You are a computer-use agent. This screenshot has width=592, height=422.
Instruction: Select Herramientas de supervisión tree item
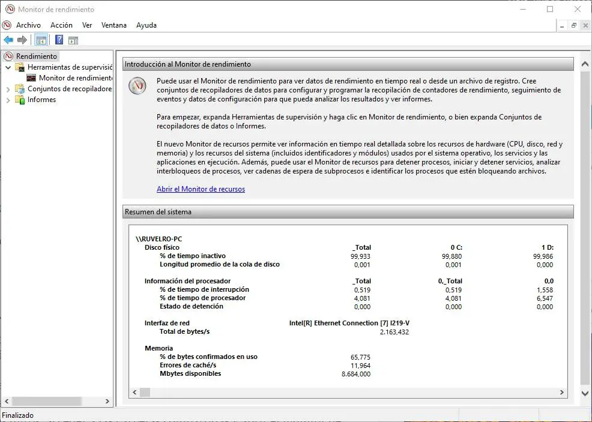point(70,67)
